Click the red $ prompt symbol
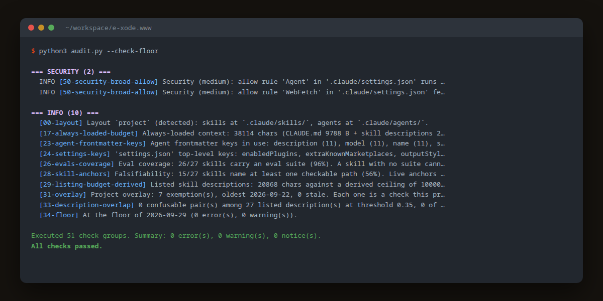Viewport: 603px width, 301px height. pos(33,51)
